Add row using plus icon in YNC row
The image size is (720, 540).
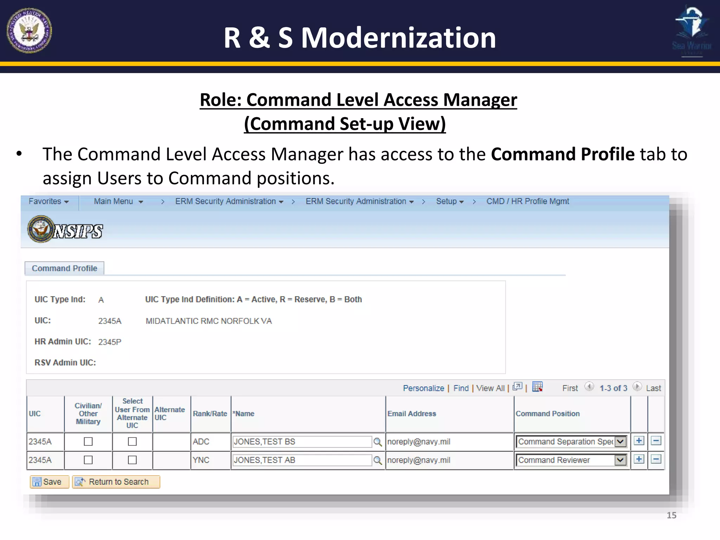pyautogui.click(x=639, y=459)
